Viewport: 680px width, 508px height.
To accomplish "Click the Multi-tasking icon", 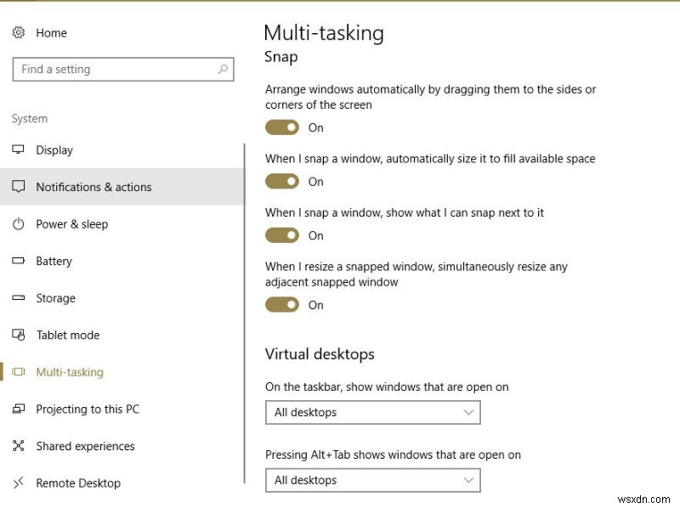I will coord(18,371).
